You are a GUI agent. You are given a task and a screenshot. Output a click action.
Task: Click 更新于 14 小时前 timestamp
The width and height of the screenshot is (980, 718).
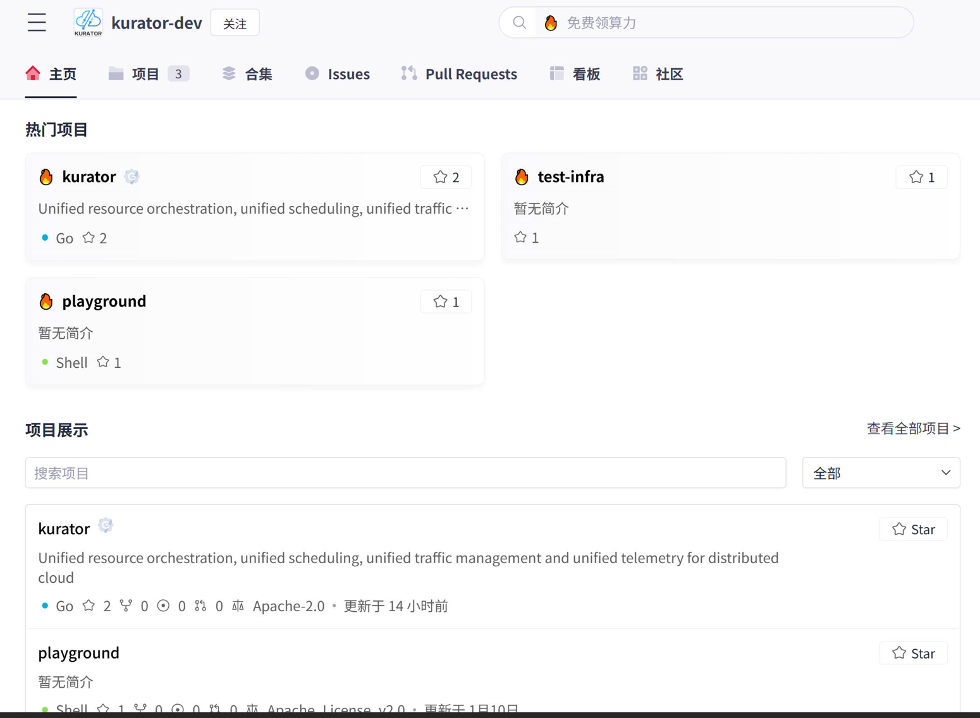(396, 606)
